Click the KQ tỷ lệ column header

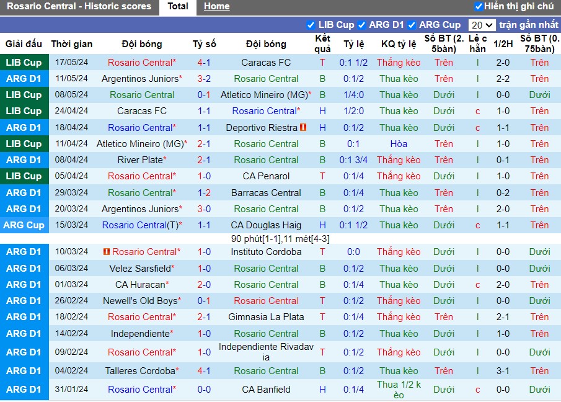tap(399, 44)
